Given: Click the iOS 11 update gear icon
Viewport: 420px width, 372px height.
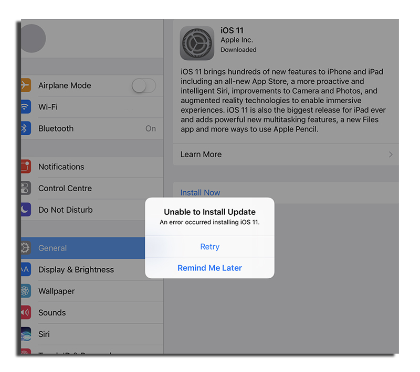Looking at the screenshot, I should (197, 43).
